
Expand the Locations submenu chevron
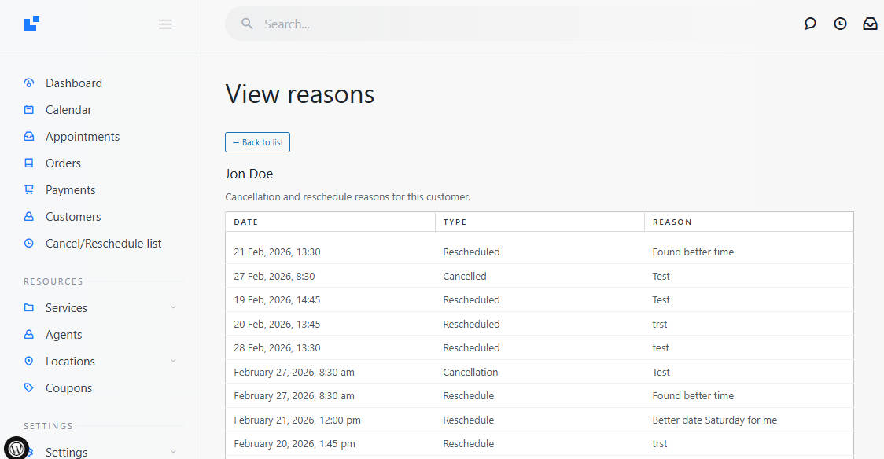pyautogui.click(x=173, y=362)
